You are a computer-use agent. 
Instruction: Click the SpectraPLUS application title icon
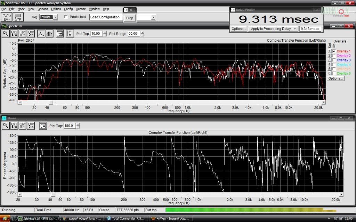(x=2, y=3)
